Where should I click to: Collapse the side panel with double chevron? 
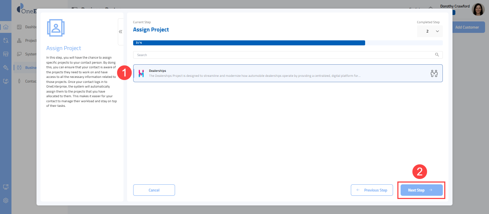(121, 32)
